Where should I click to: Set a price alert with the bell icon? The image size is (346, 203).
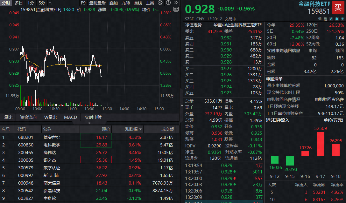[x=337, y=19]
